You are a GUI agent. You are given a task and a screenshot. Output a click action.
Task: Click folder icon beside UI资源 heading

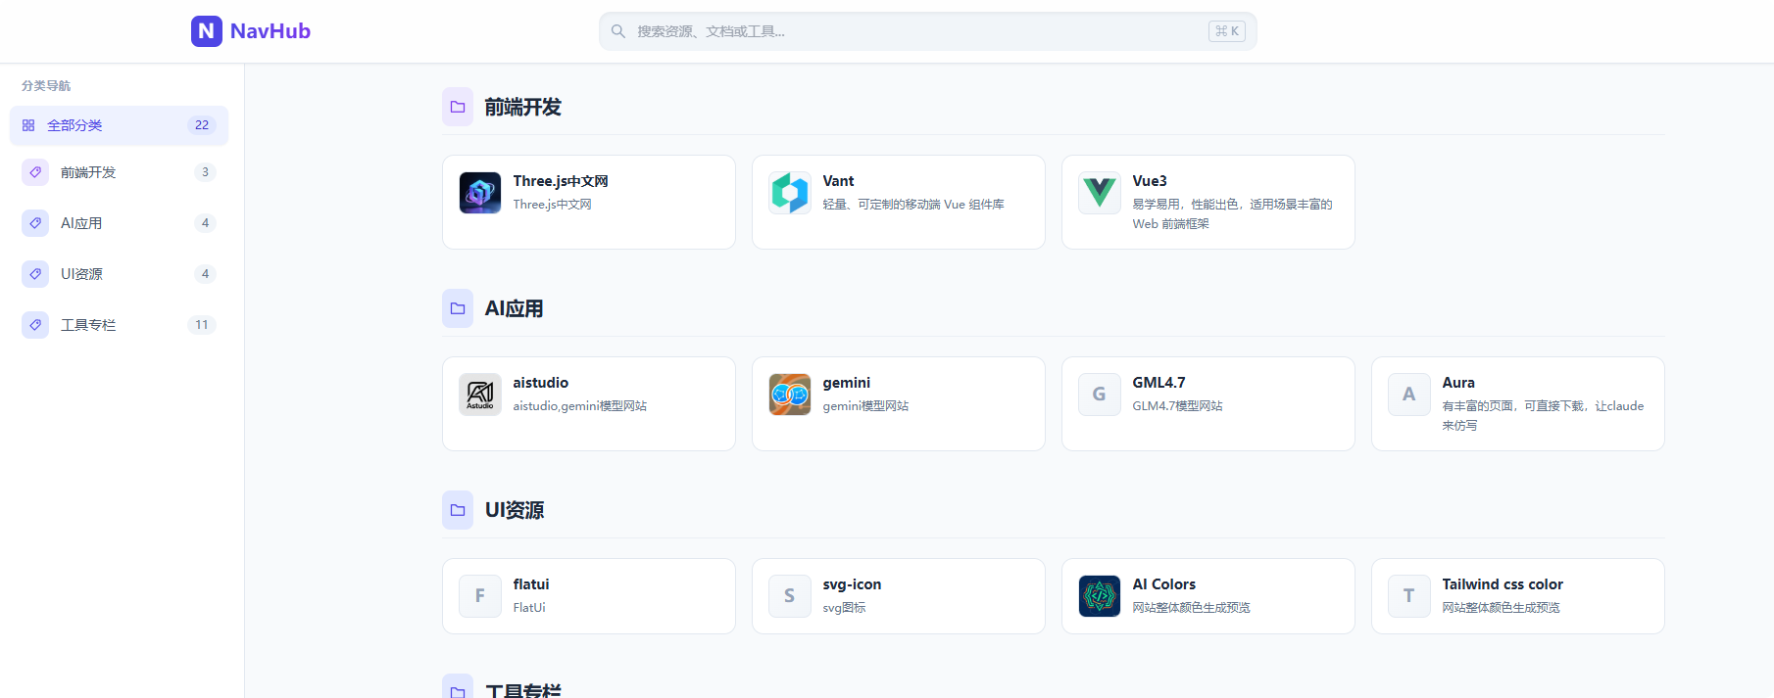tap(458, 510)
